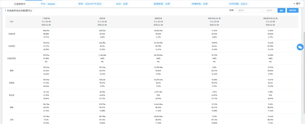Select the 新加坡 site row label
305x124 pixels.
click(12, 95)
